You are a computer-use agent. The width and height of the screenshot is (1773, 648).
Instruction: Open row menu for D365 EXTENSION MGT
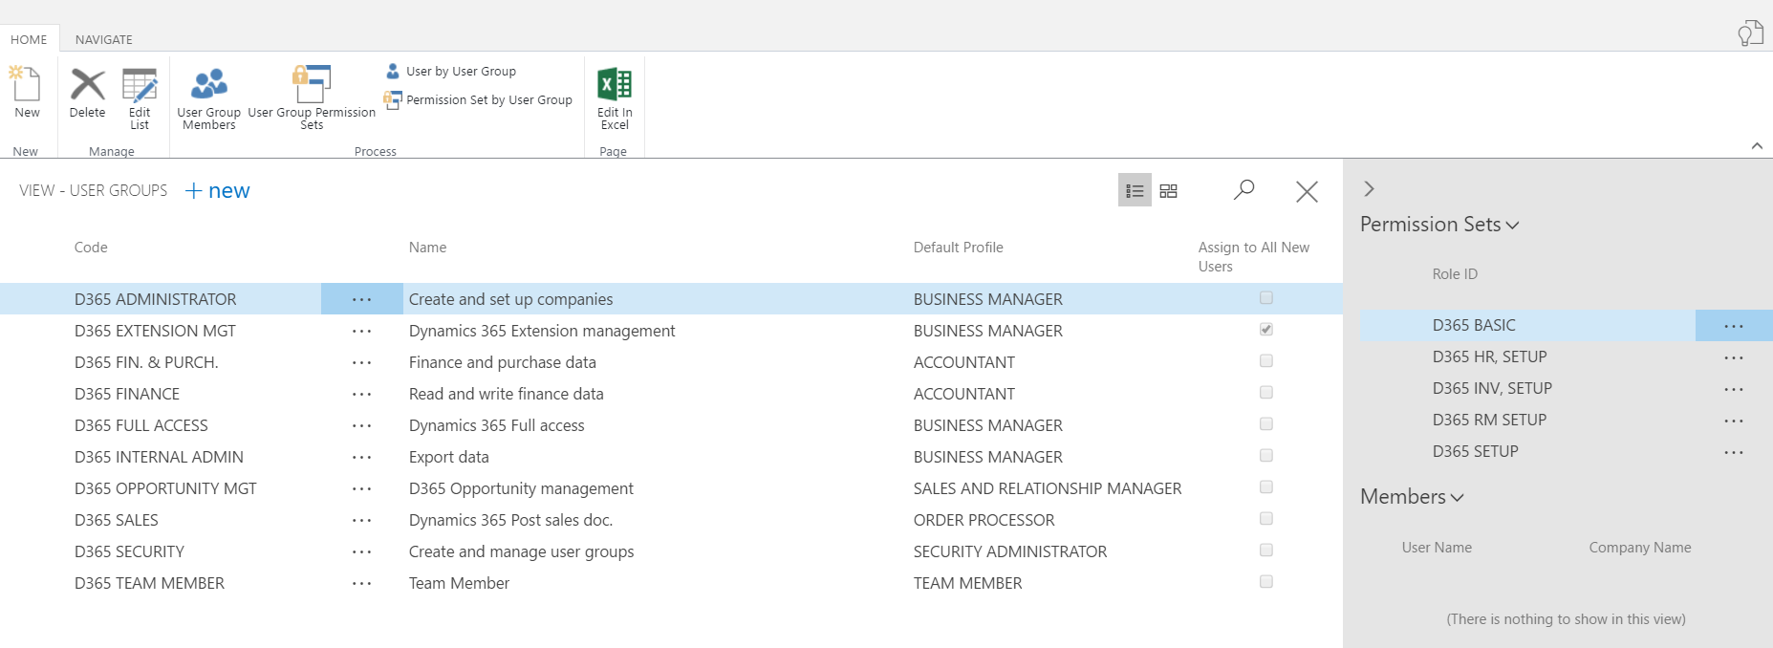(361, 331)
